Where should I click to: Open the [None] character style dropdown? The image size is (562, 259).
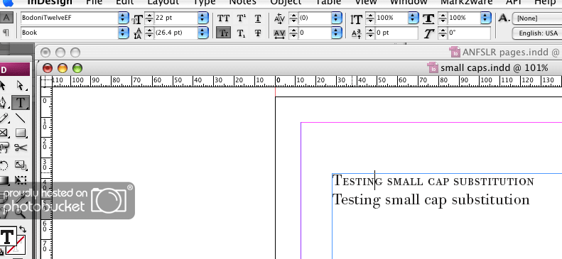point(537,18)
